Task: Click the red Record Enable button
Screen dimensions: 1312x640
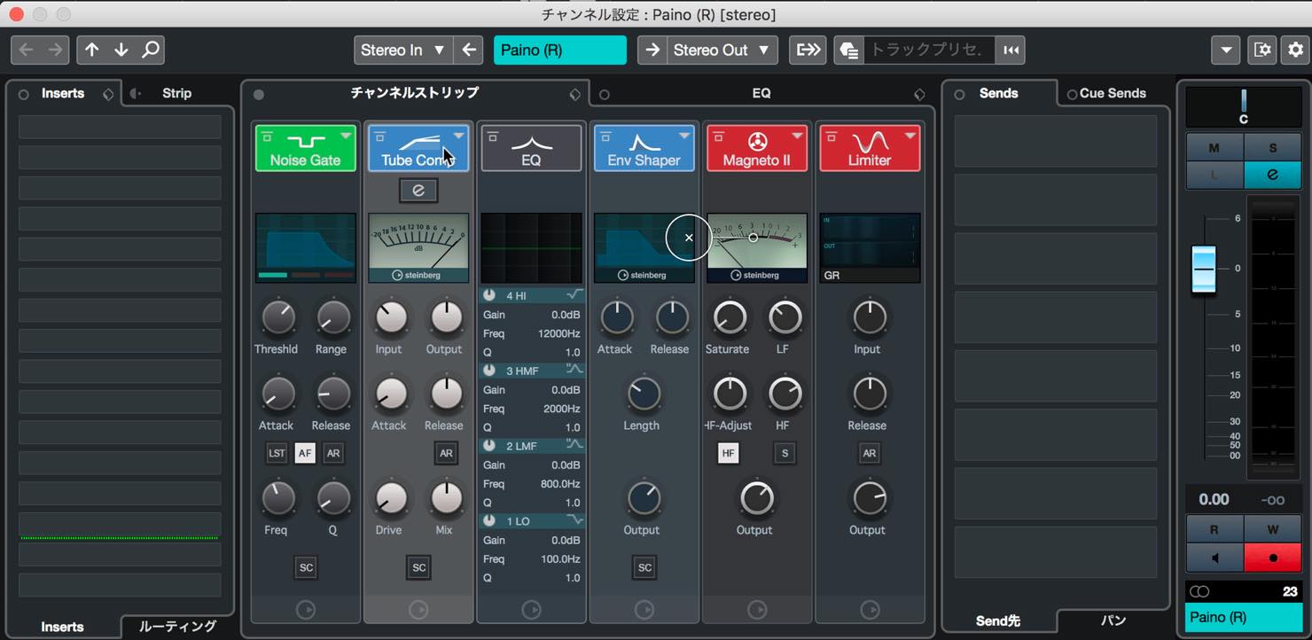Action: 1272,558
